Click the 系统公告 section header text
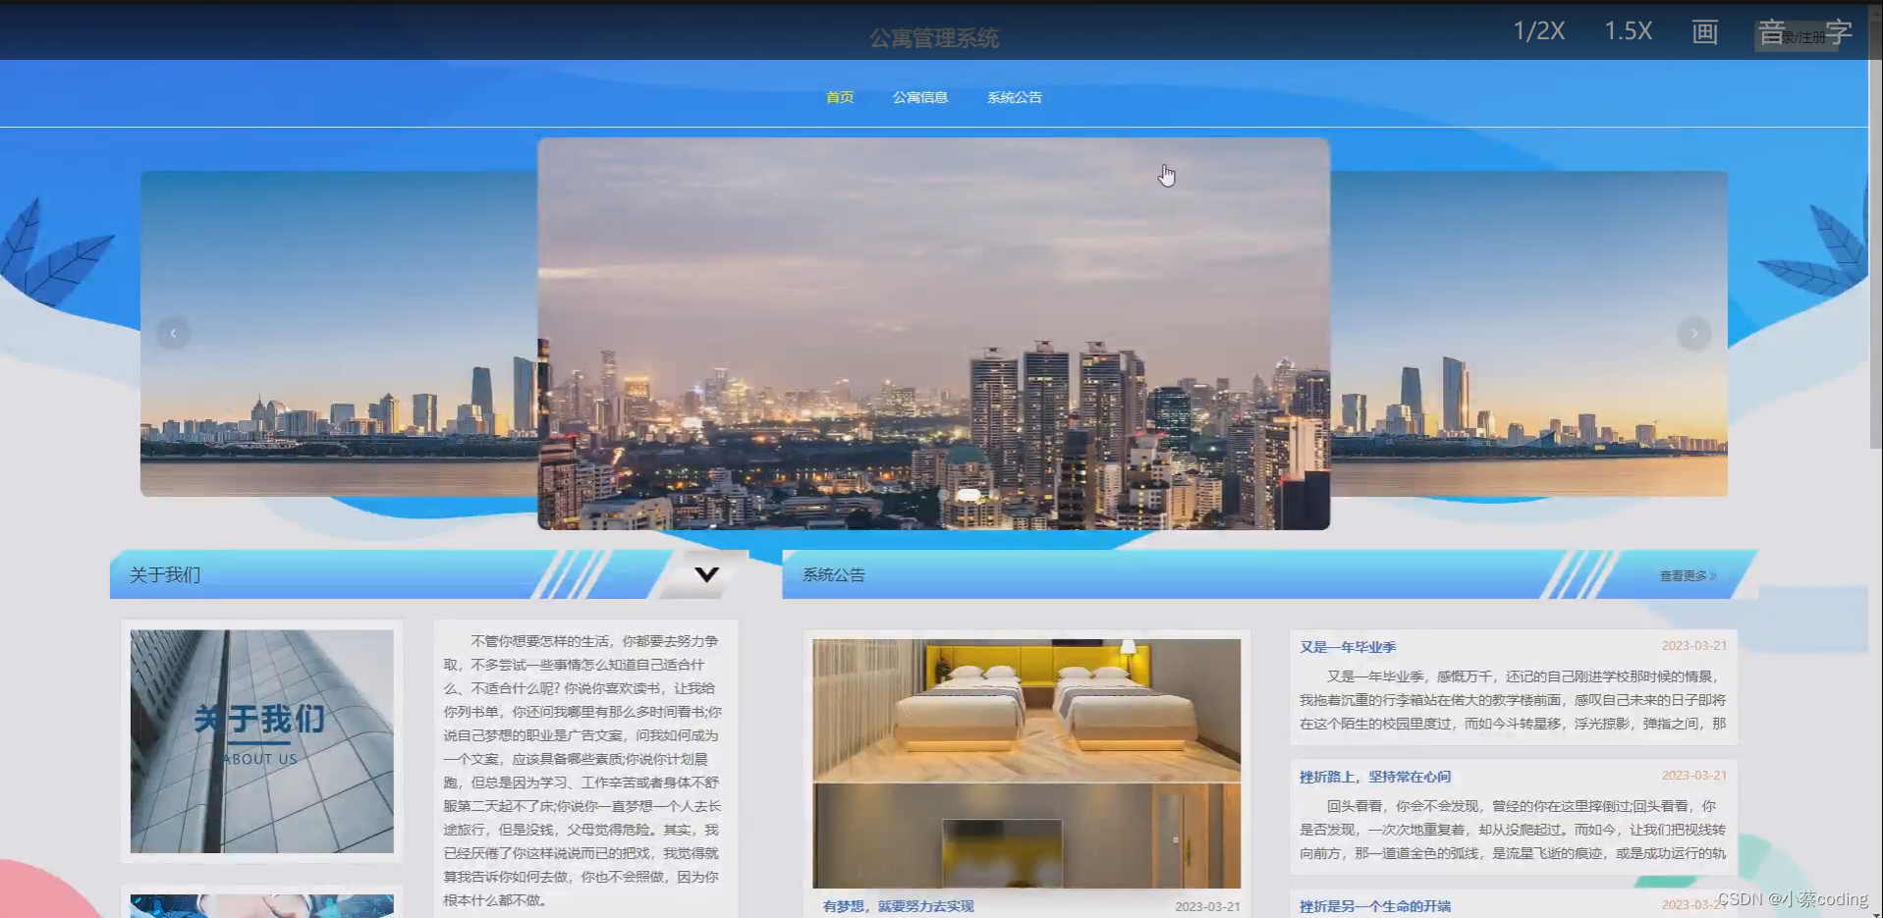The image size is (1883, 918). [834, 575]
